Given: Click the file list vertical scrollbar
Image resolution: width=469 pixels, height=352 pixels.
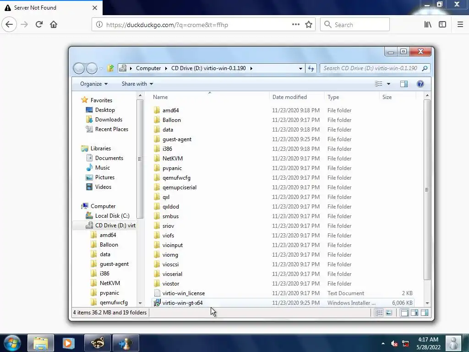Looking at the screenshot, I should 427,189.
